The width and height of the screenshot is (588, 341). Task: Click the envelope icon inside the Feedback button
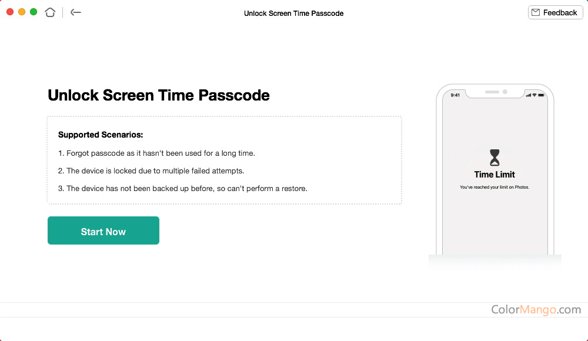click(536, 12)
